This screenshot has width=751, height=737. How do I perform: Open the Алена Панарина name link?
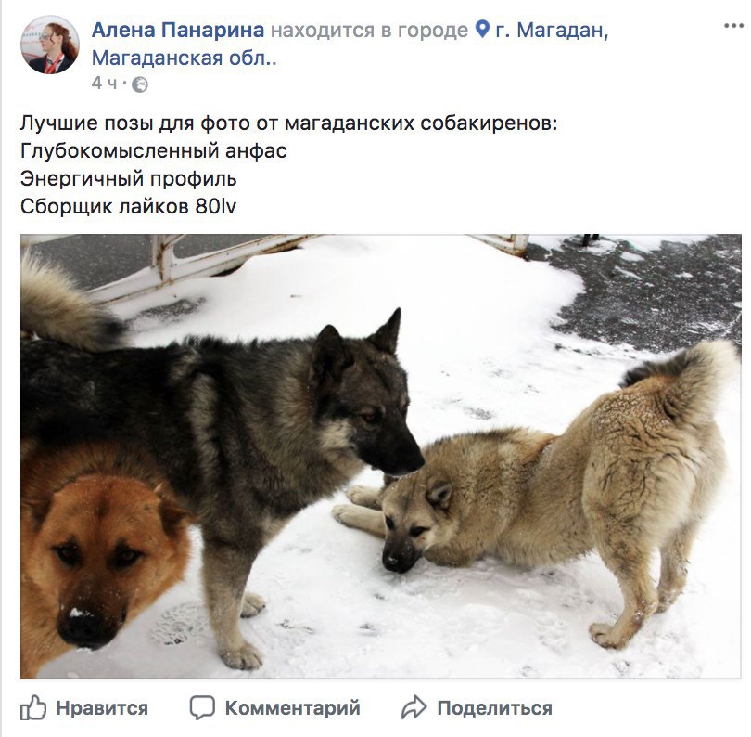pyautogui.click(x=178, y=30)
